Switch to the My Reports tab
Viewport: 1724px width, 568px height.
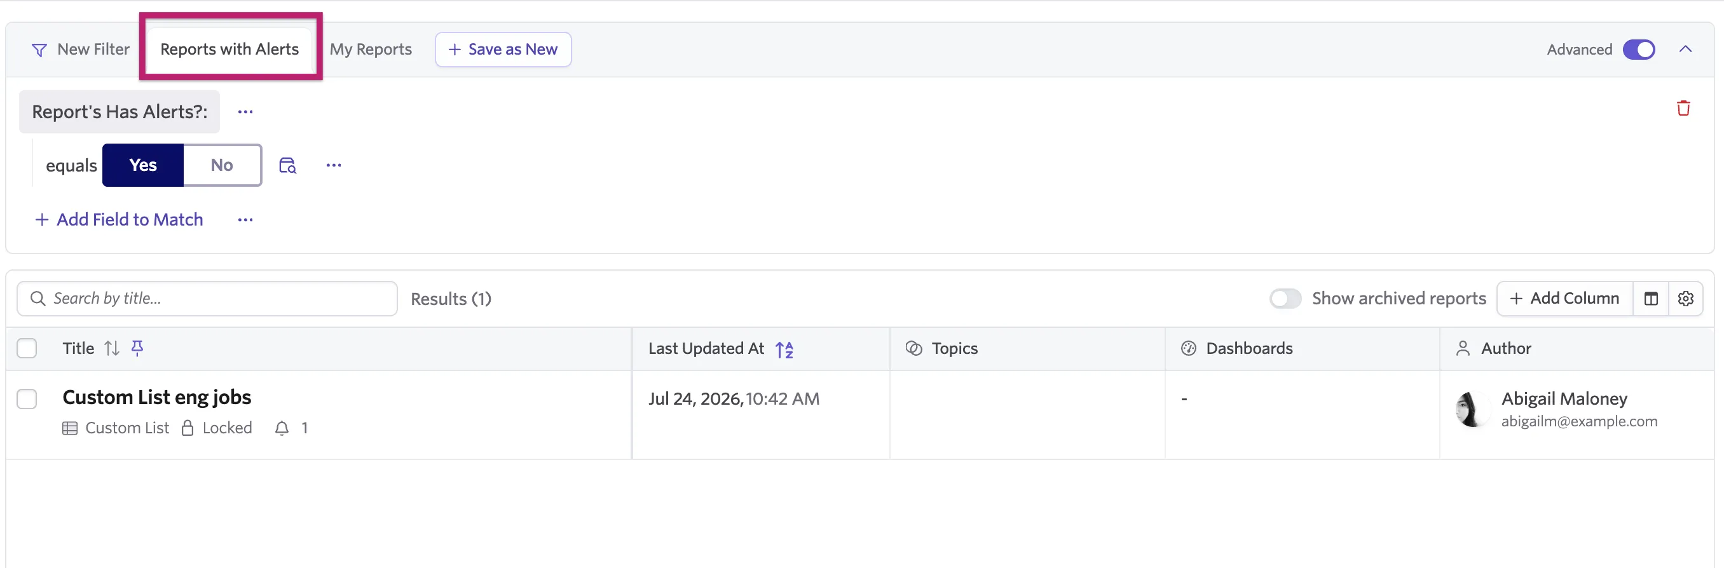tap(371, 50)
